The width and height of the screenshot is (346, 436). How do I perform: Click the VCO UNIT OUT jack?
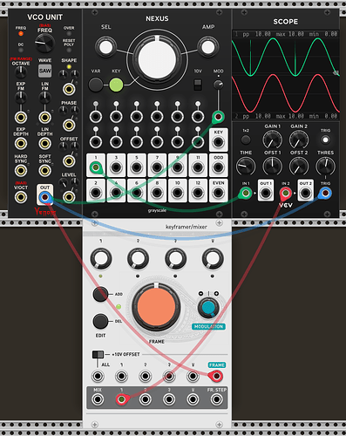(x=45, y=197)
